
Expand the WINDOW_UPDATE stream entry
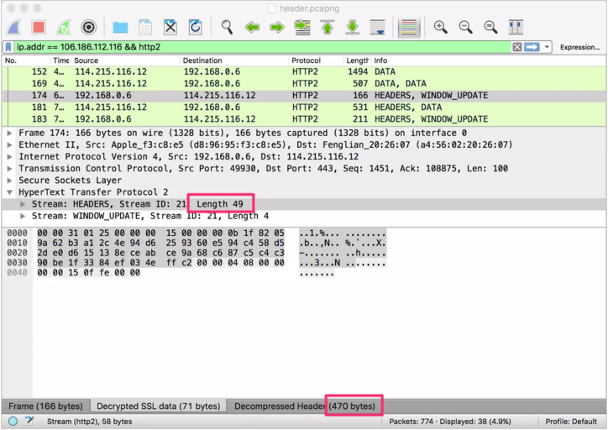(x=23, y=216)
